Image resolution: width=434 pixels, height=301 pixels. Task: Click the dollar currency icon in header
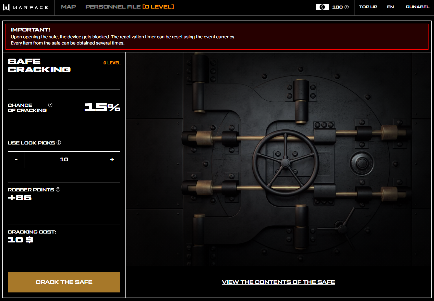[x=322, y=7]
